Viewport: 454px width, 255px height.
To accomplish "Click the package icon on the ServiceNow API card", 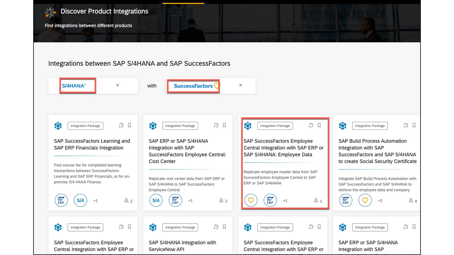I will (153, 227).
